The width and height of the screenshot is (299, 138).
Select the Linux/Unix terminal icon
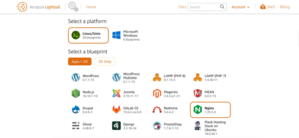[76, 35]
